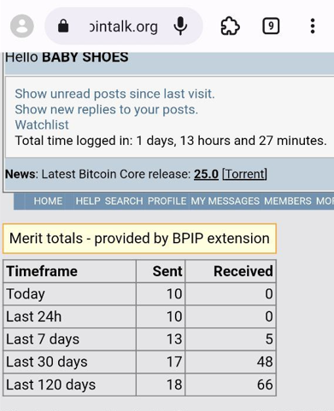The height and width of the screenshot is (411, 334).
Task: Activate the microphone voice search icon
Action: tap(180, 26)
